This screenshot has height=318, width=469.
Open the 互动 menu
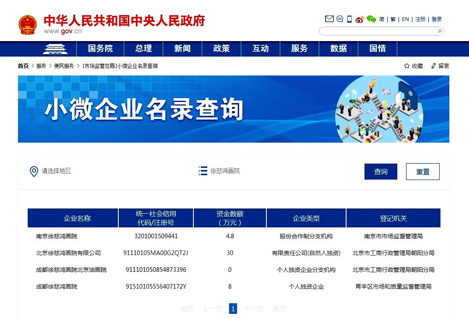(x=261, y=49)
